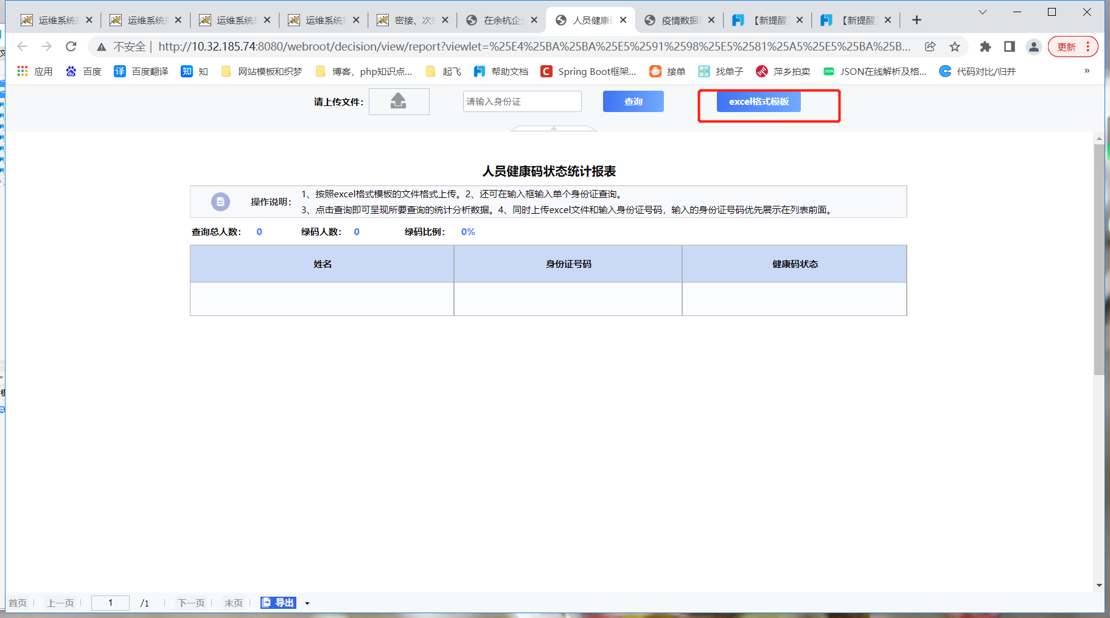Toggle the browser side panel icon
Viewport: 1110px width, 618px height.
point(1009,47)
